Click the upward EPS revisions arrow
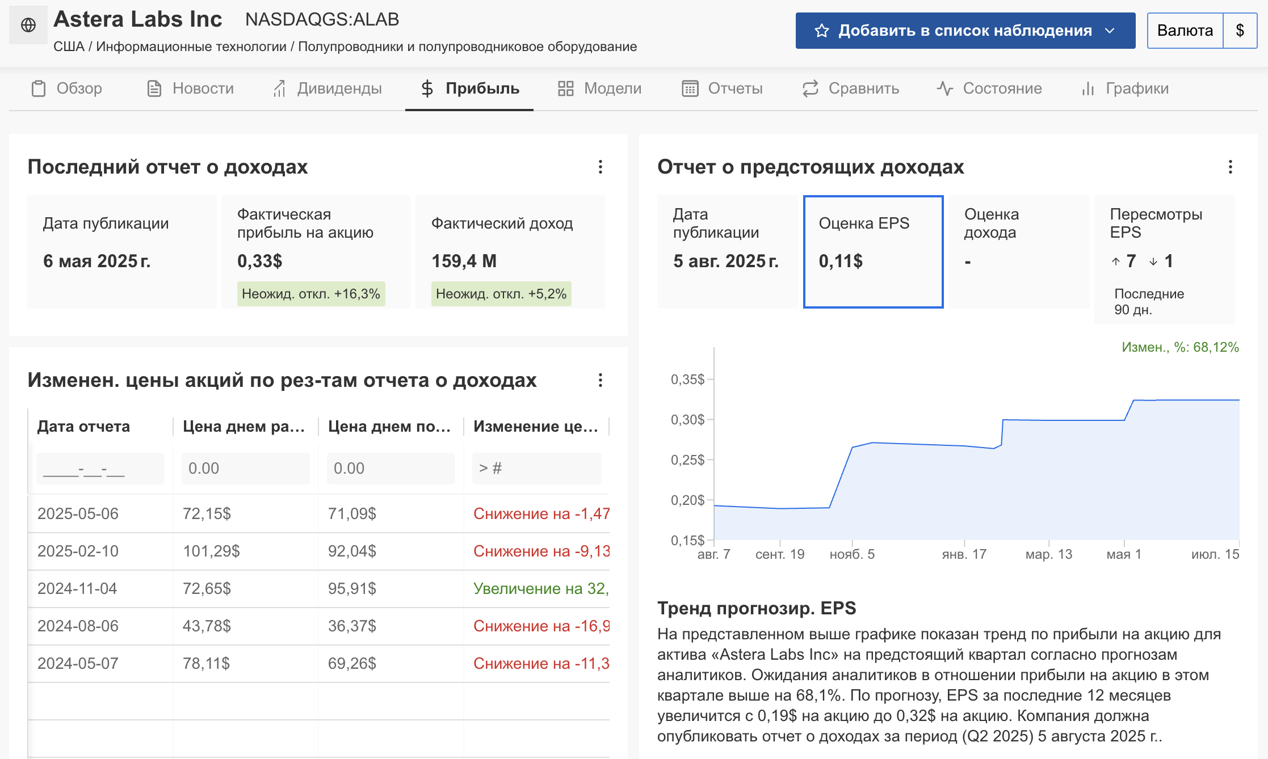1268x759 pixels. tap(1116, 262)
